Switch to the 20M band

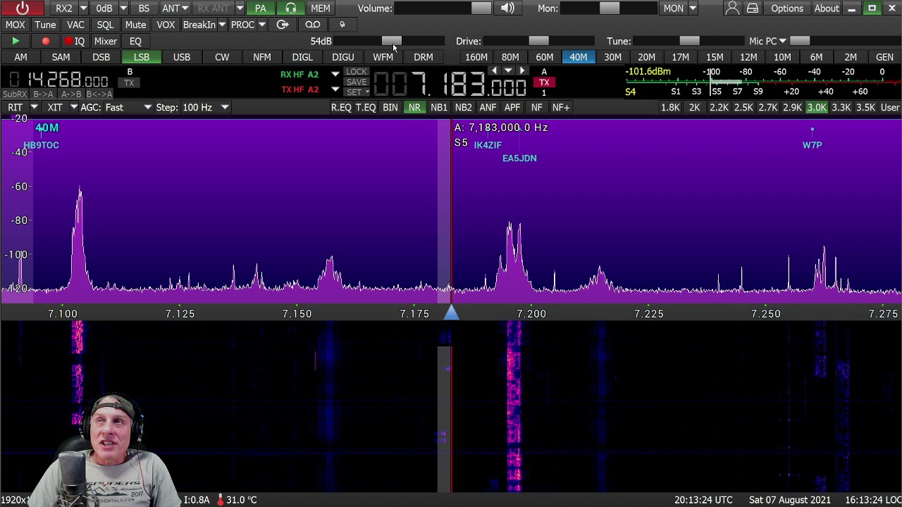(x=646, y=57)
